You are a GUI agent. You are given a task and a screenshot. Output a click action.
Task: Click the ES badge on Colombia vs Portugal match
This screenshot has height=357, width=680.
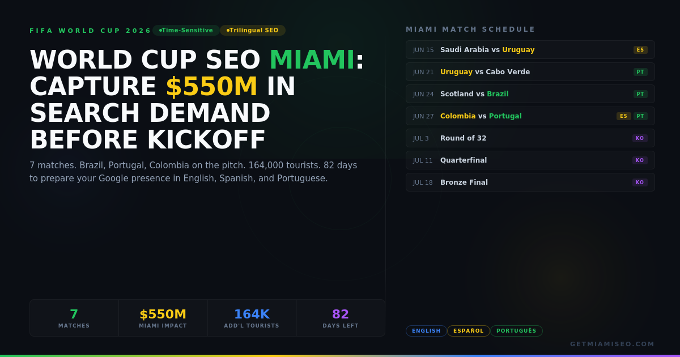coord(623,116)
